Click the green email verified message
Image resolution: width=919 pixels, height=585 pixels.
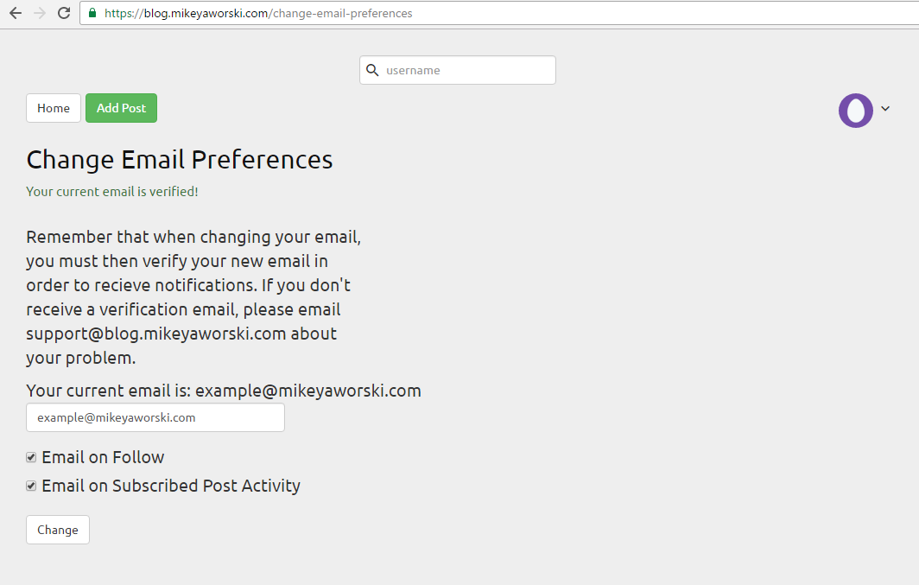(x=112, y=191)
